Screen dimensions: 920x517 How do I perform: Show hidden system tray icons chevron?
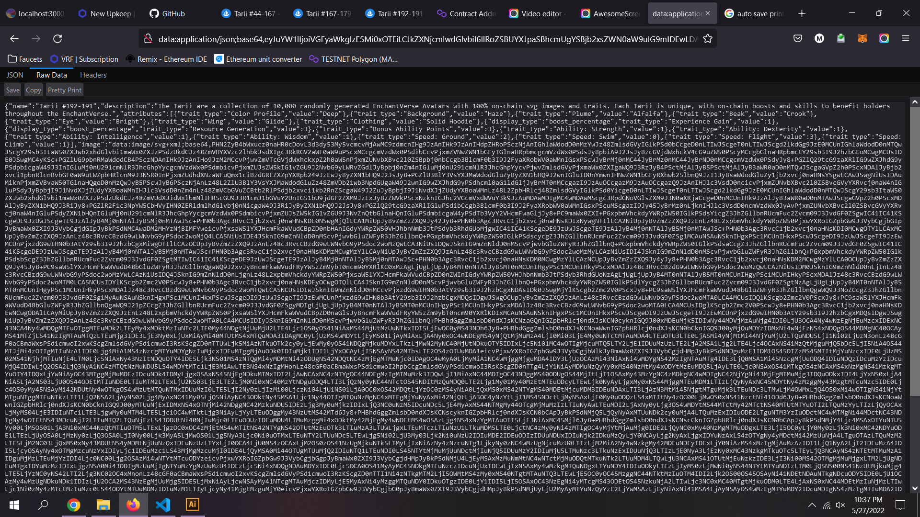(812, 505)
